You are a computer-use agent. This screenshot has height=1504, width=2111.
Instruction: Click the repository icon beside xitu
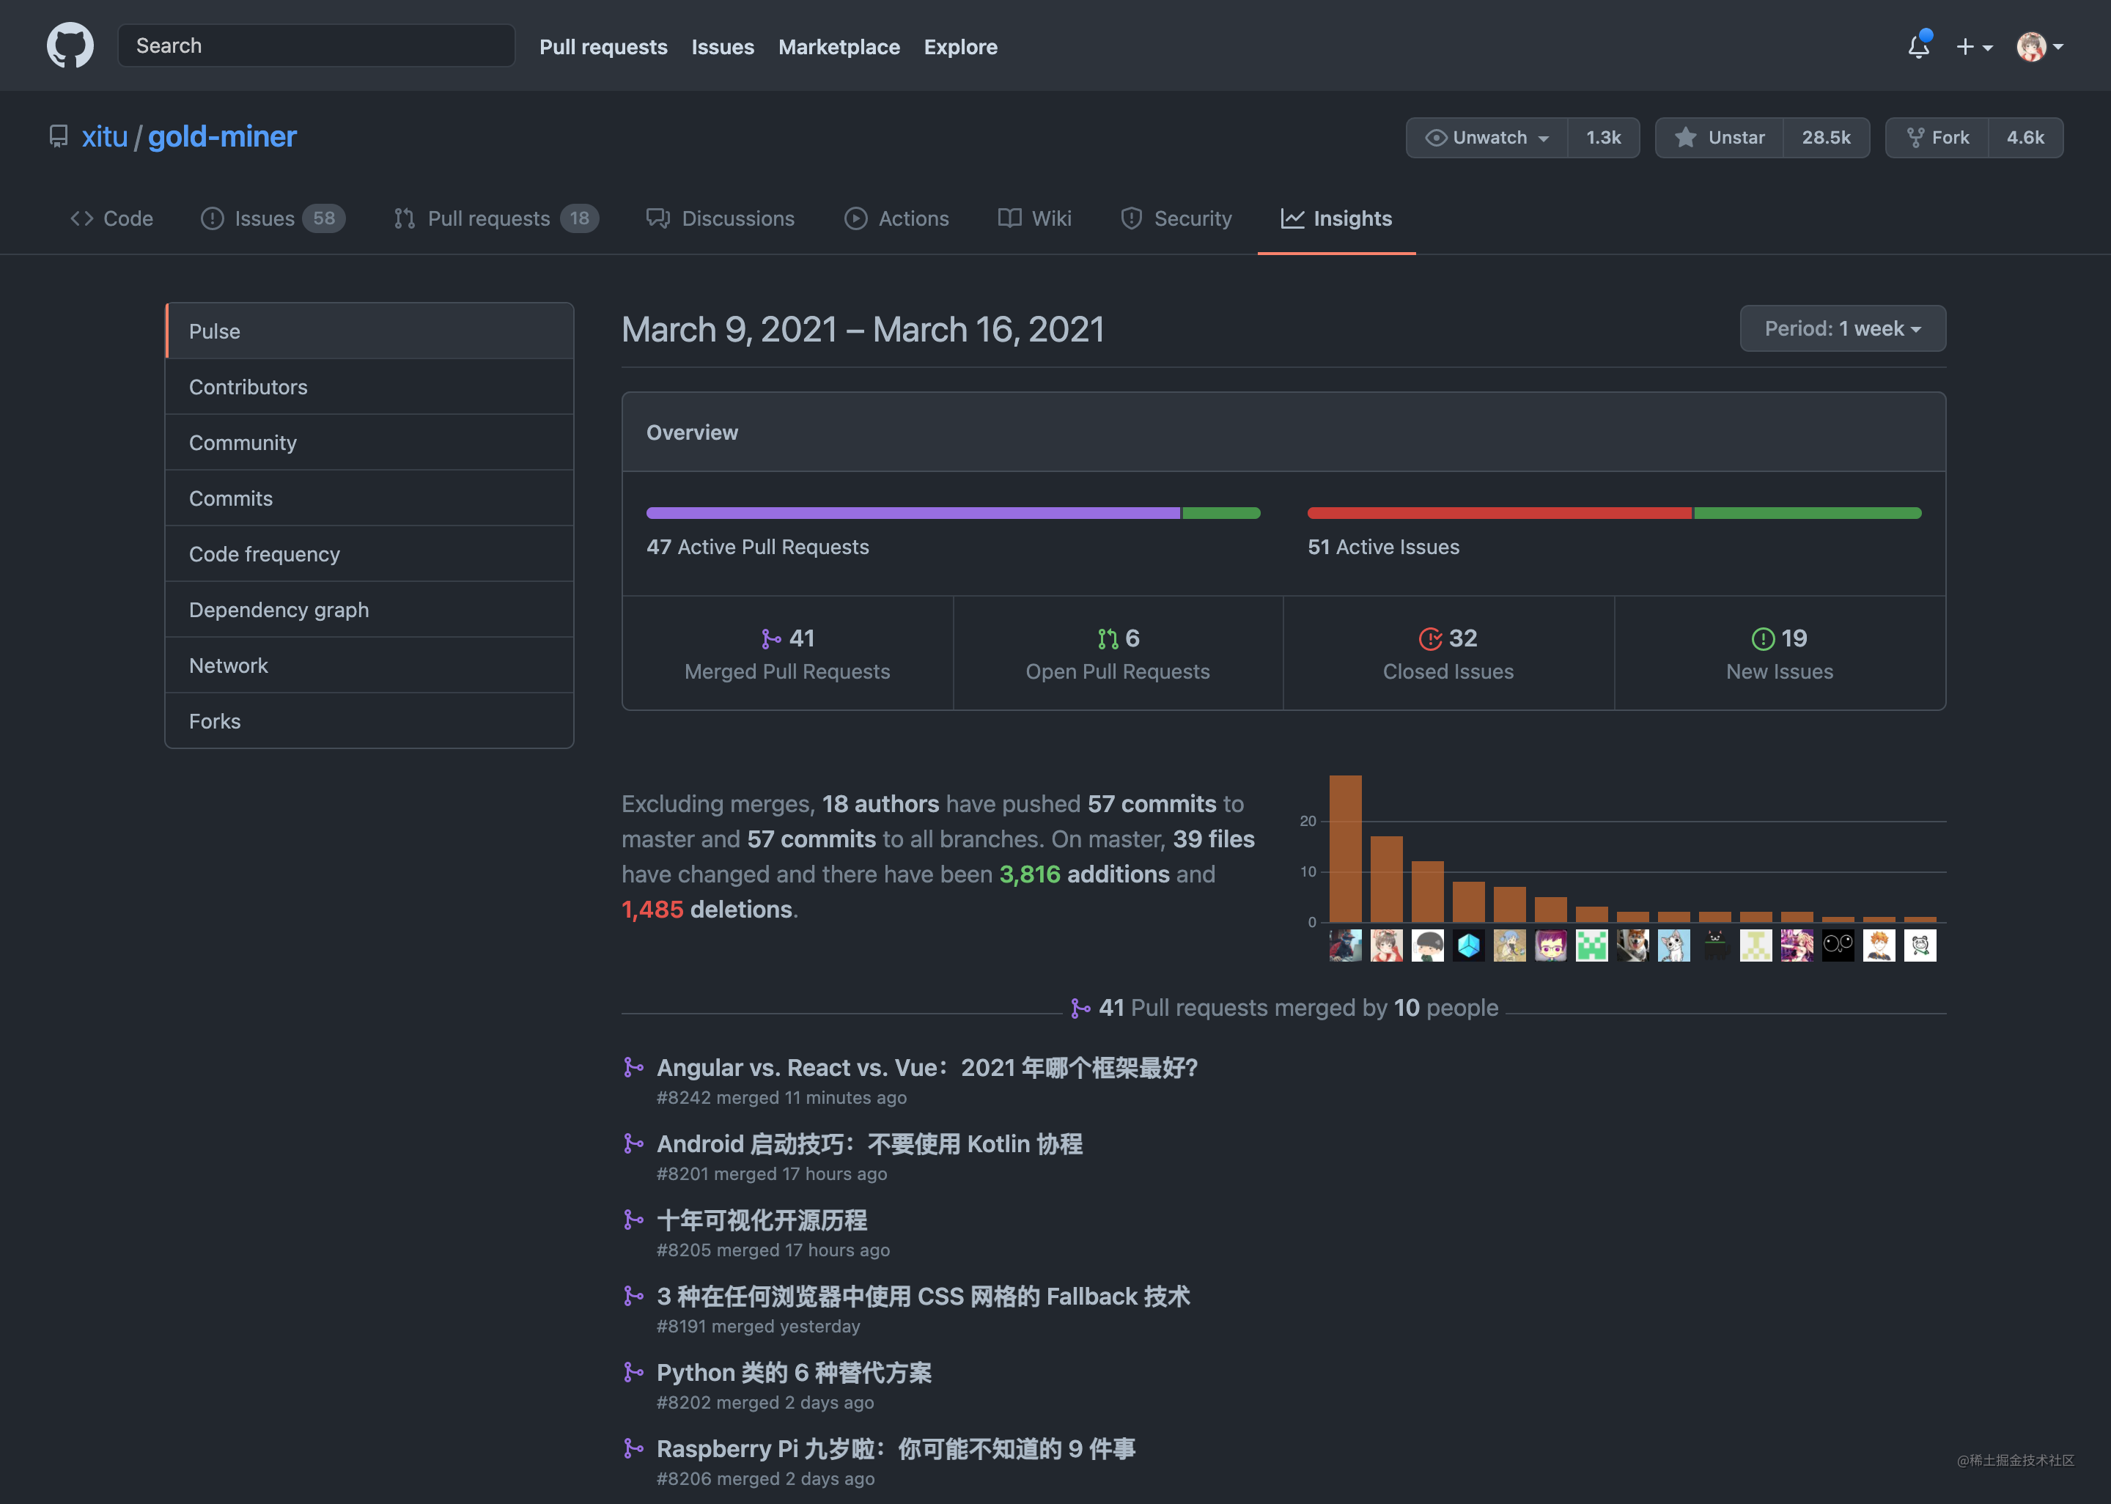[59, 137]
